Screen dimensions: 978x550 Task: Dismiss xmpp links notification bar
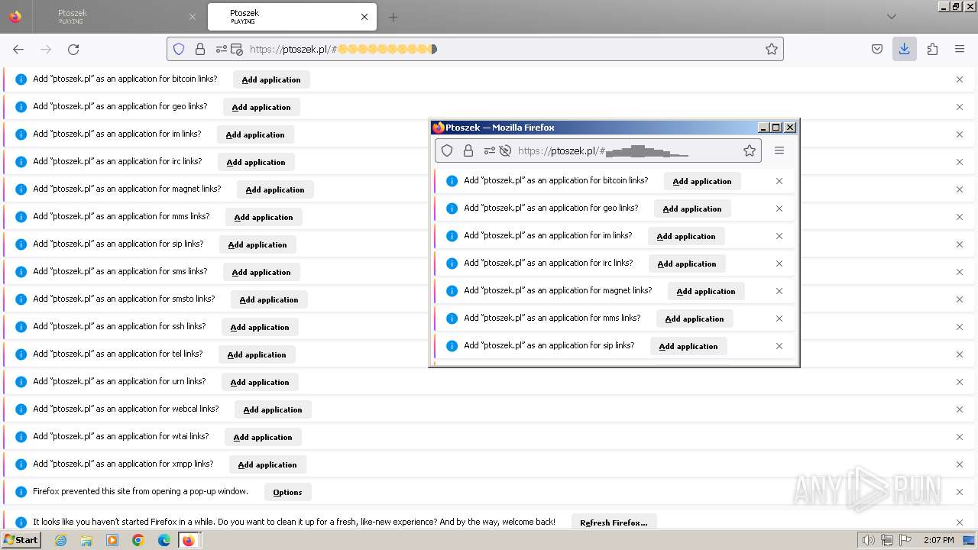coord(960,464)
